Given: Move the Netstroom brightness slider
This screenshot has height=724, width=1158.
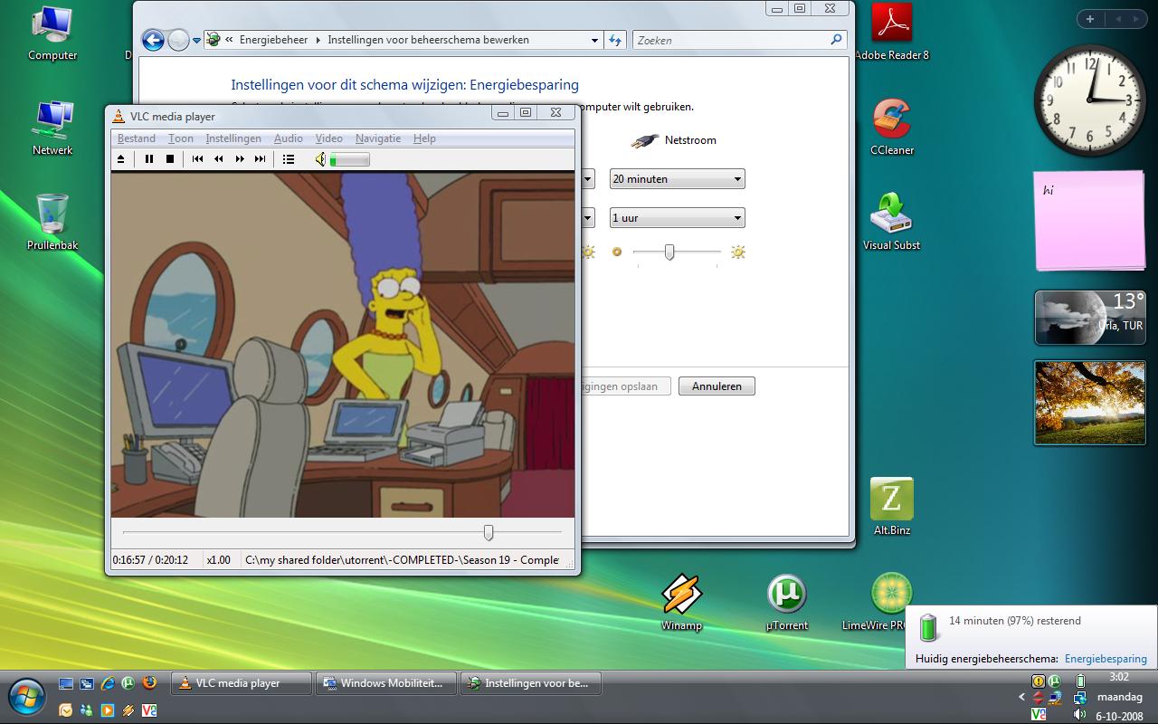Looking at the screenshot, I should pyautogui.click(x=669, y=252).
